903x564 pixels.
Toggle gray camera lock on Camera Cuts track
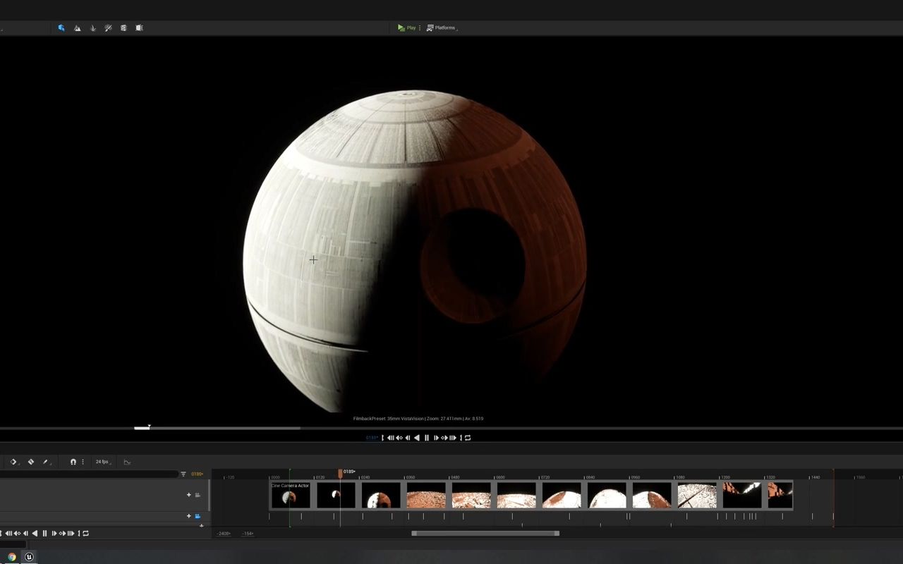pyautogui.click(x=198, y=495)
